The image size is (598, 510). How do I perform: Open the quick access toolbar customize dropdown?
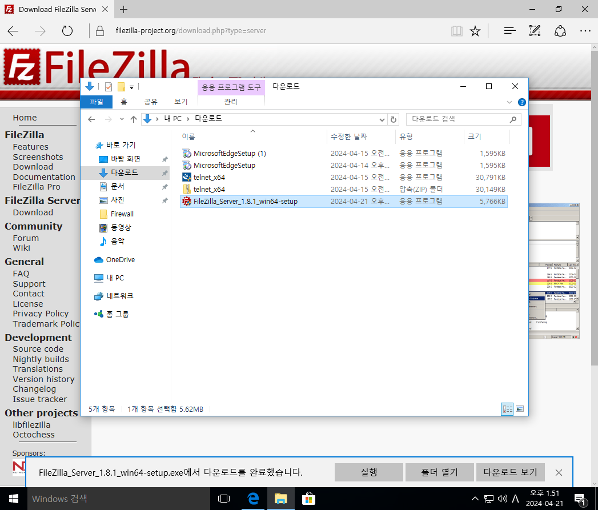[131, 87]
